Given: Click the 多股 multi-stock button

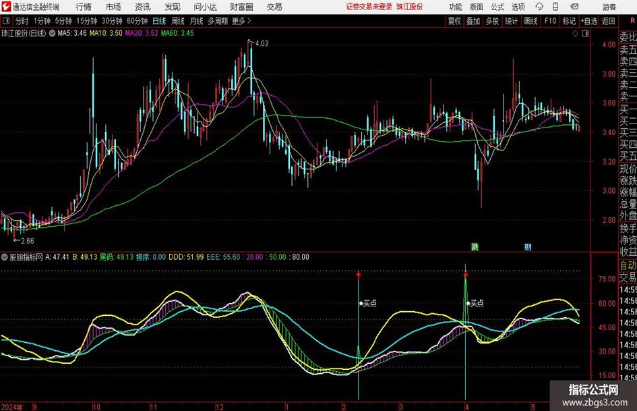Looking at the screenshot, I should [x=492, y=21].
